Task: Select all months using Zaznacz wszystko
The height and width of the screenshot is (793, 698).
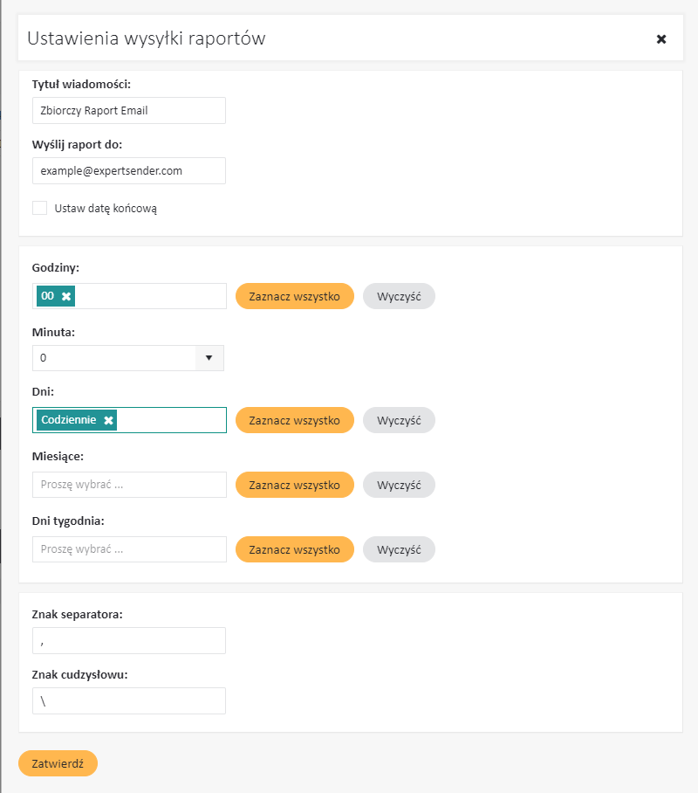Action: coord(294,485)
